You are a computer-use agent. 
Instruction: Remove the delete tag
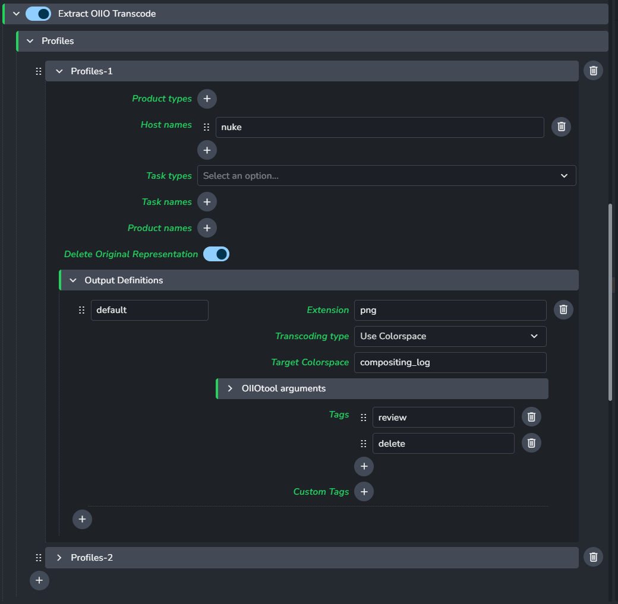[x=531, y=444]
